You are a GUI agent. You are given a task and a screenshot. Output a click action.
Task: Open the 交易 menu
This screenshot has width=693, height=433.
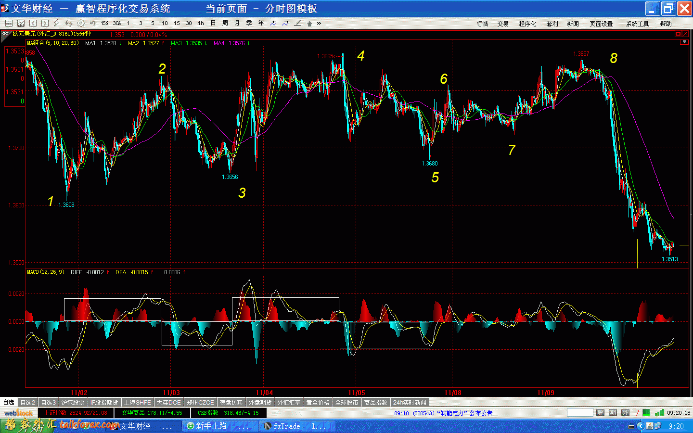point(503,24)
